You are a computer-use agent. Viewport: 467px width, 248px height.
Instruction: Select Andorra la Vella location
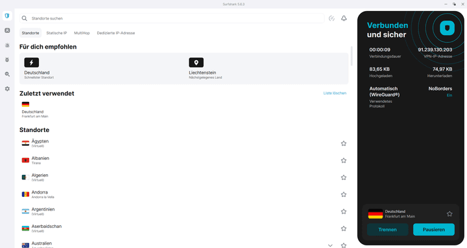184,194
